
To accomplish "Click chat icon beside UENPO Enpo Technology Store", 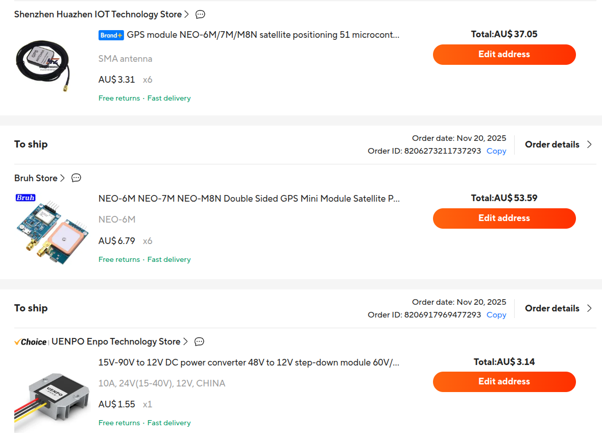I will pyautogui.click(x=200, y=342).
